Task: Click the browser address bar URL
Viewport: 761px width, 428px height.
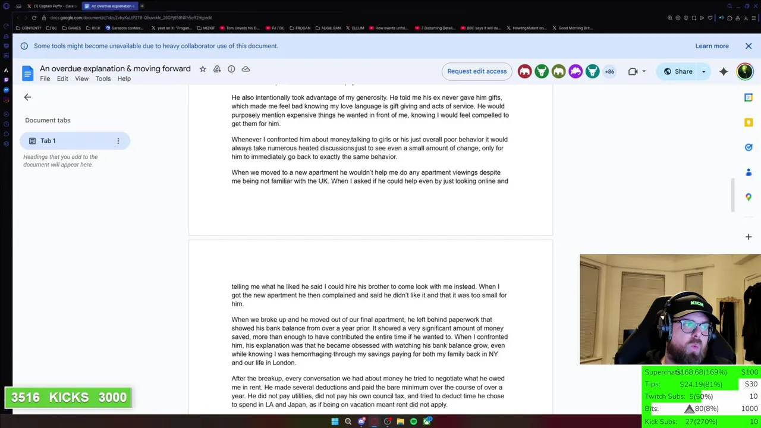Action: click(x=131, y=18)
